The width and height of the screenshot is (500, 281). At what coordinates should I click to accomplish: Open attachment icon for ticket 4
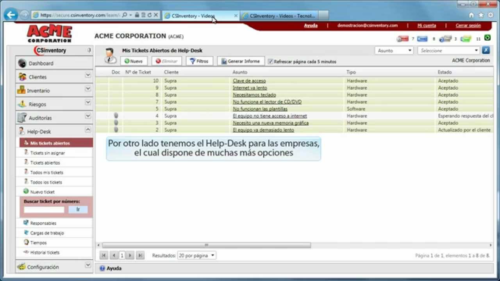116,116
